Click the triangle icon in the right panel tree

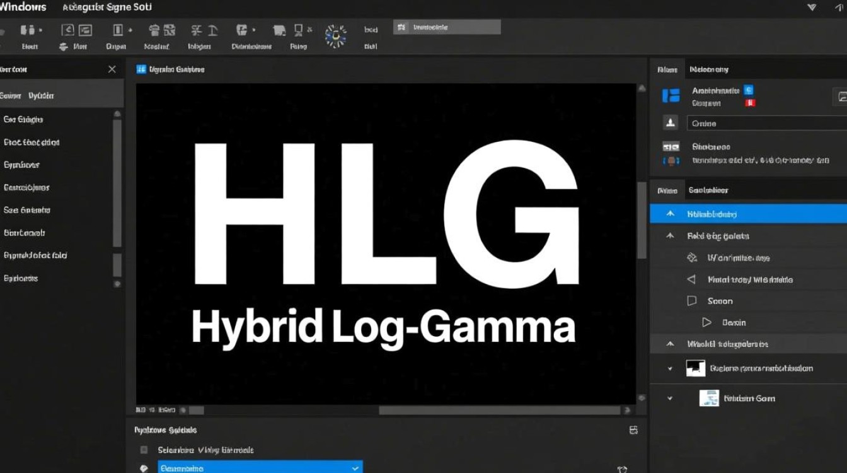click(691, 279)
